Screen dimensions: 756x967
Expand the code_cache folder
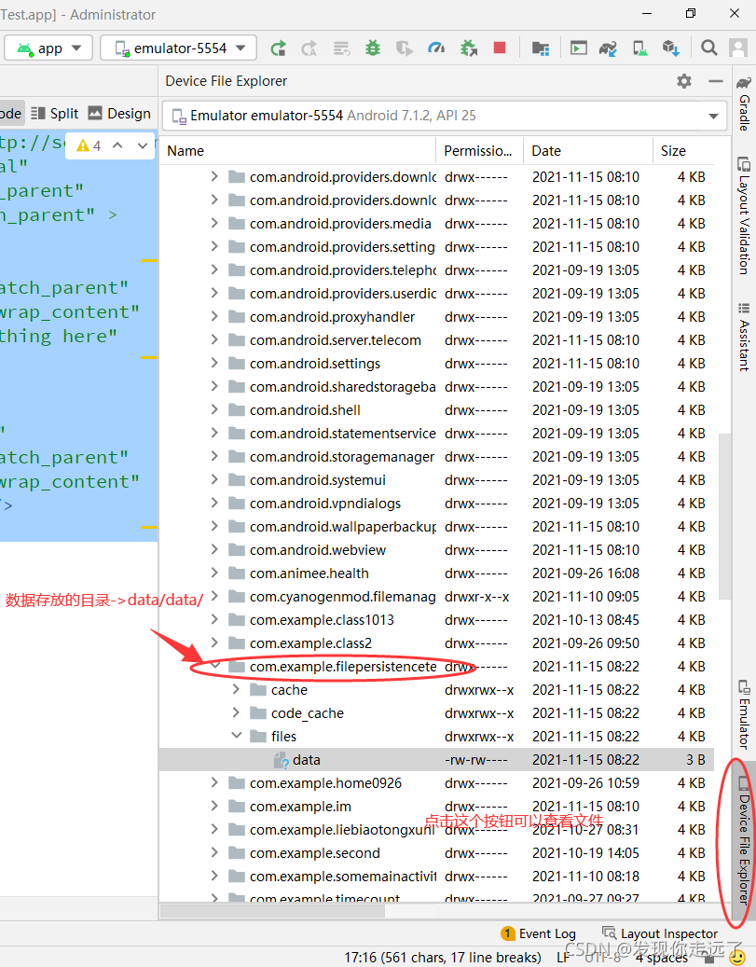click(x=236, y=713)
